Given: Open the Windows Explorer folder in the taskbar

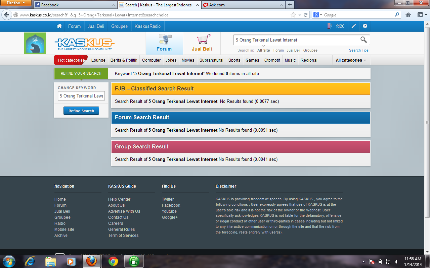Looking at the screenshot, I should 51,261.
